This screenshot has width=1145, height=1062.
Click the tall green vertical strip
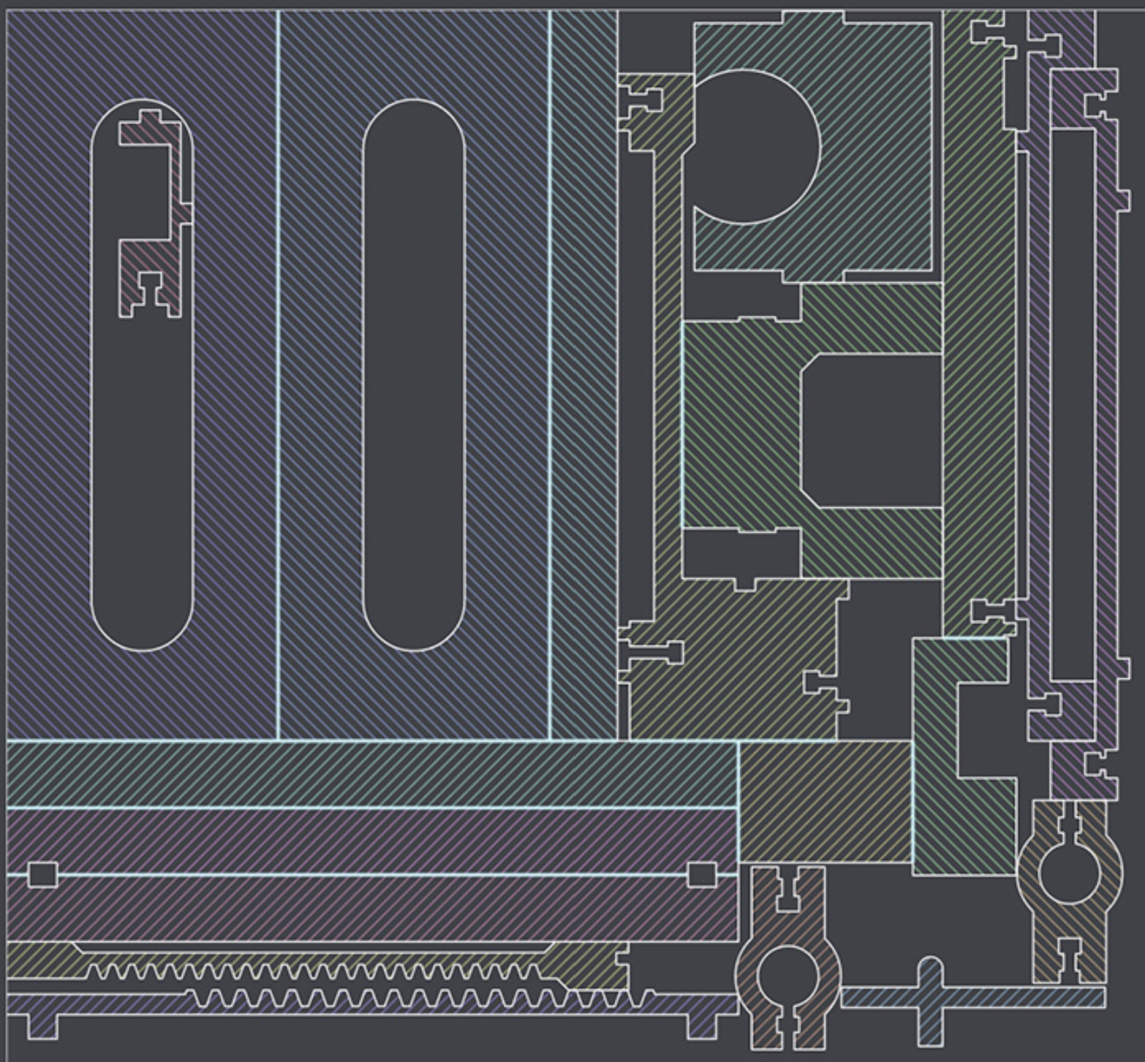[x=978, y=322]
